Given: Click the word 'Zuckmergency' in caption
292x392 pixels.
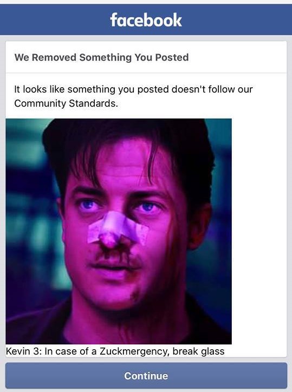Looking at the screenshot, I should [133, 351].
